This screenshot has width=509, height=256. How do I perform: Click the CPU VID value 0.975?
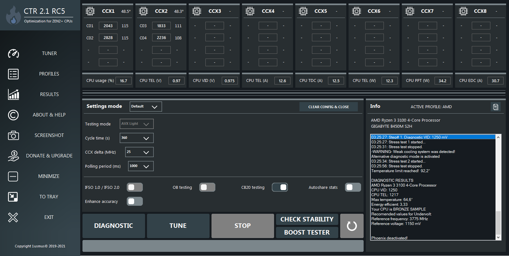coord(230,81)
